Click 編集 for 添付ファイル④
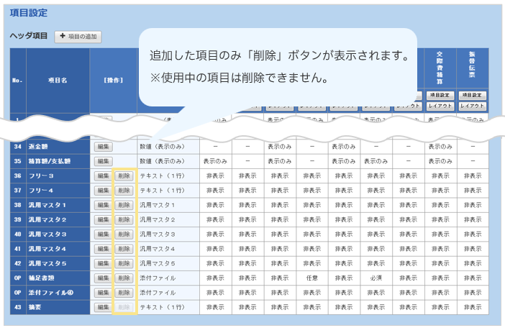Viewport: 505px width, 328px height. pyautogui.click(x=104, y=293)
